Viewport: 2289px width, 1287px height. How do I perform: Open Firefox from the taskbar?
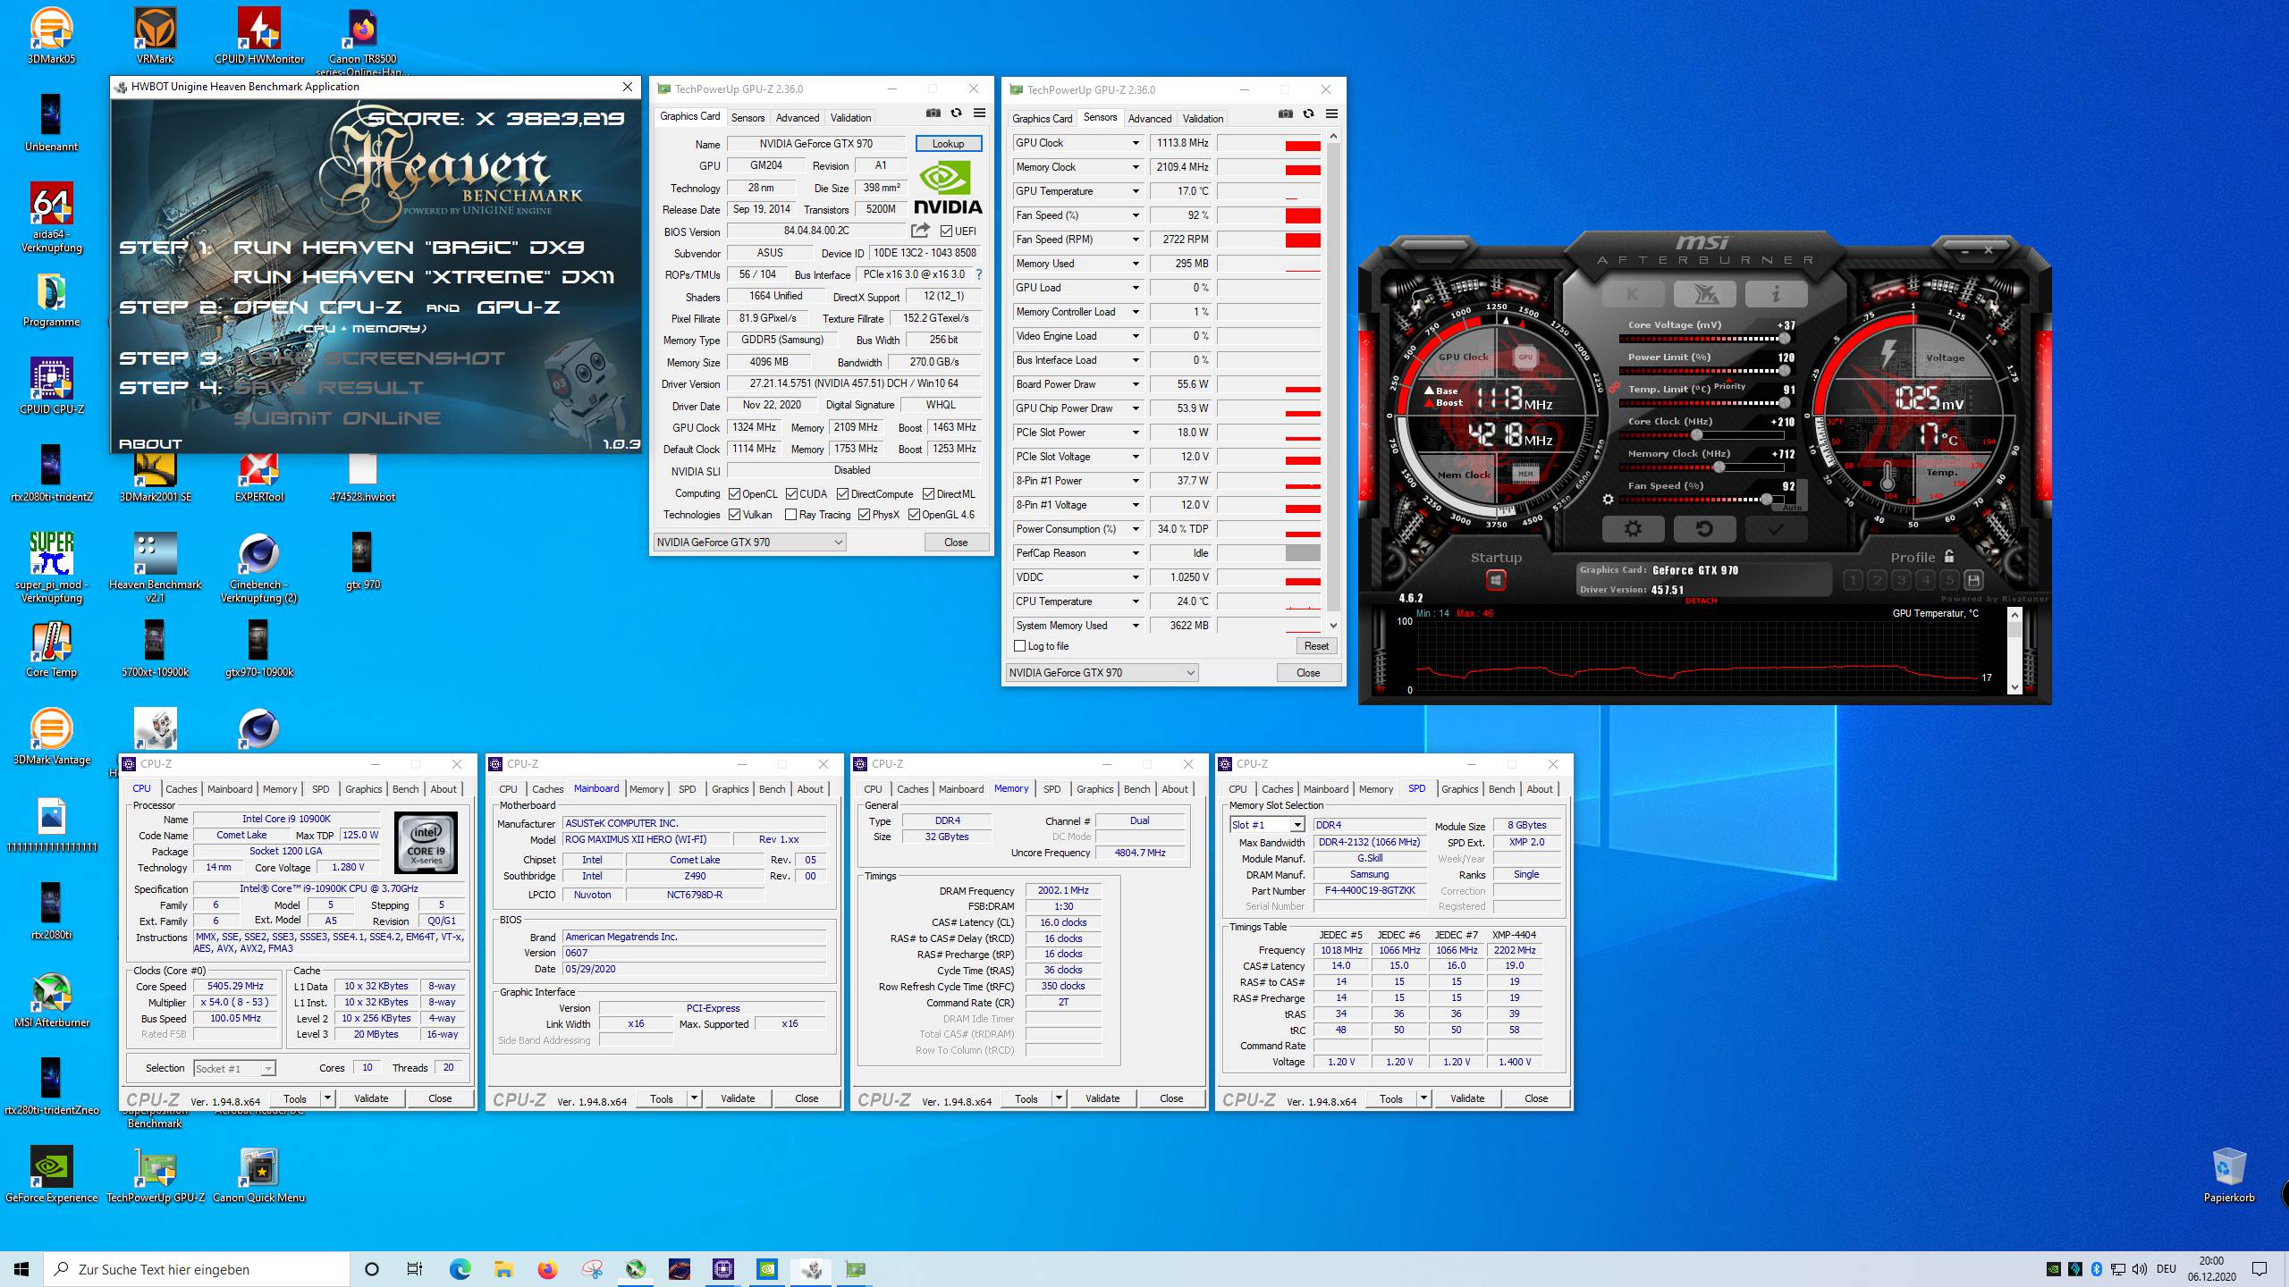tap(547, 1269)
